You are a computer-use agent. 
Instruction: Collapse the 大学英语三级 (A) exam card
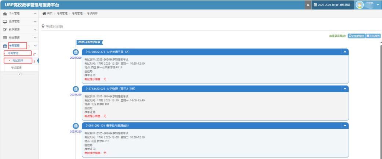point(344,52)
